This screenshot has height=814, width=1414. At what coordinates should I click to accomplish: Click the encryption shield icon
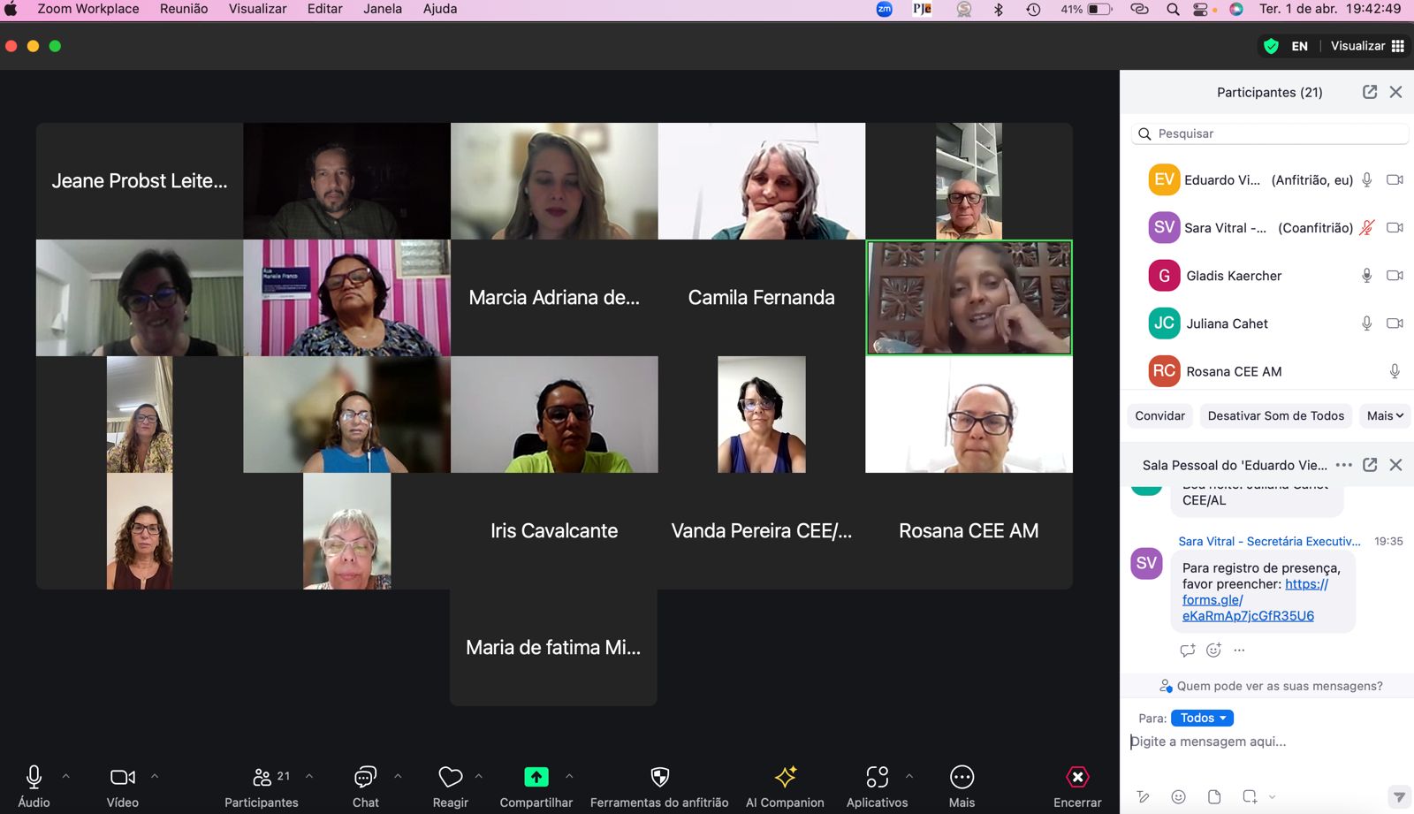pyautogui.click(x=1271, y=46)
